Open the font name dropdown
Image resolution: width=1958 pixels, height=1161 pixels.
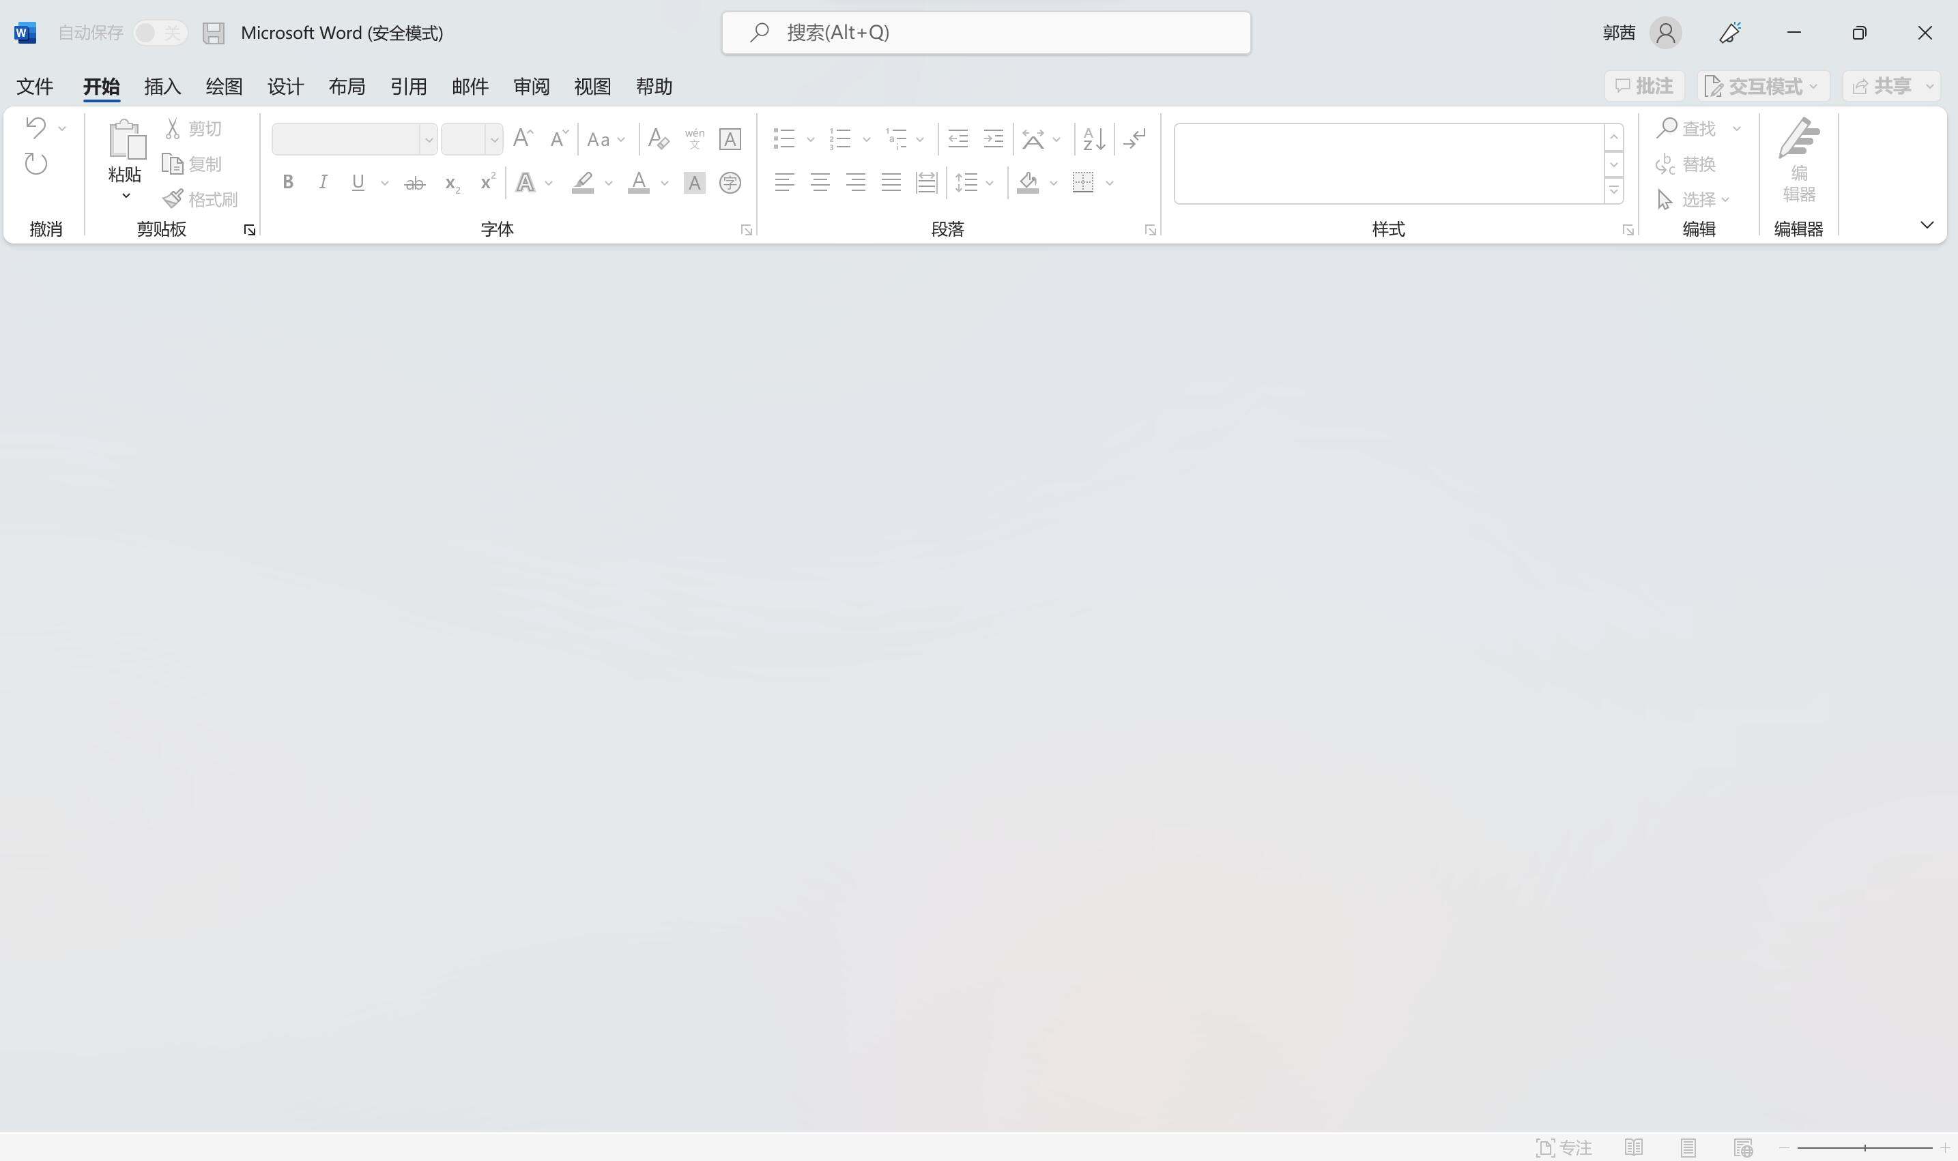click(x=428, y=140)
